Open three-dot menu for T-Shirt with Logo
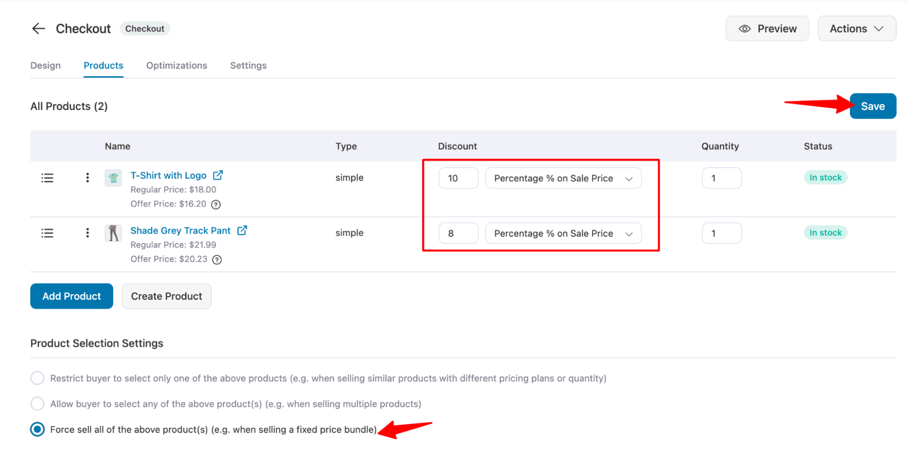909x463 pixels. 87,178
